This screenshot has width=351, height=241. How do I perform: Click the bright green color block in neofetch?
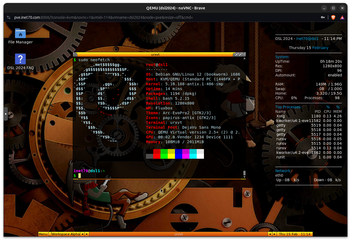click(164, 156)
